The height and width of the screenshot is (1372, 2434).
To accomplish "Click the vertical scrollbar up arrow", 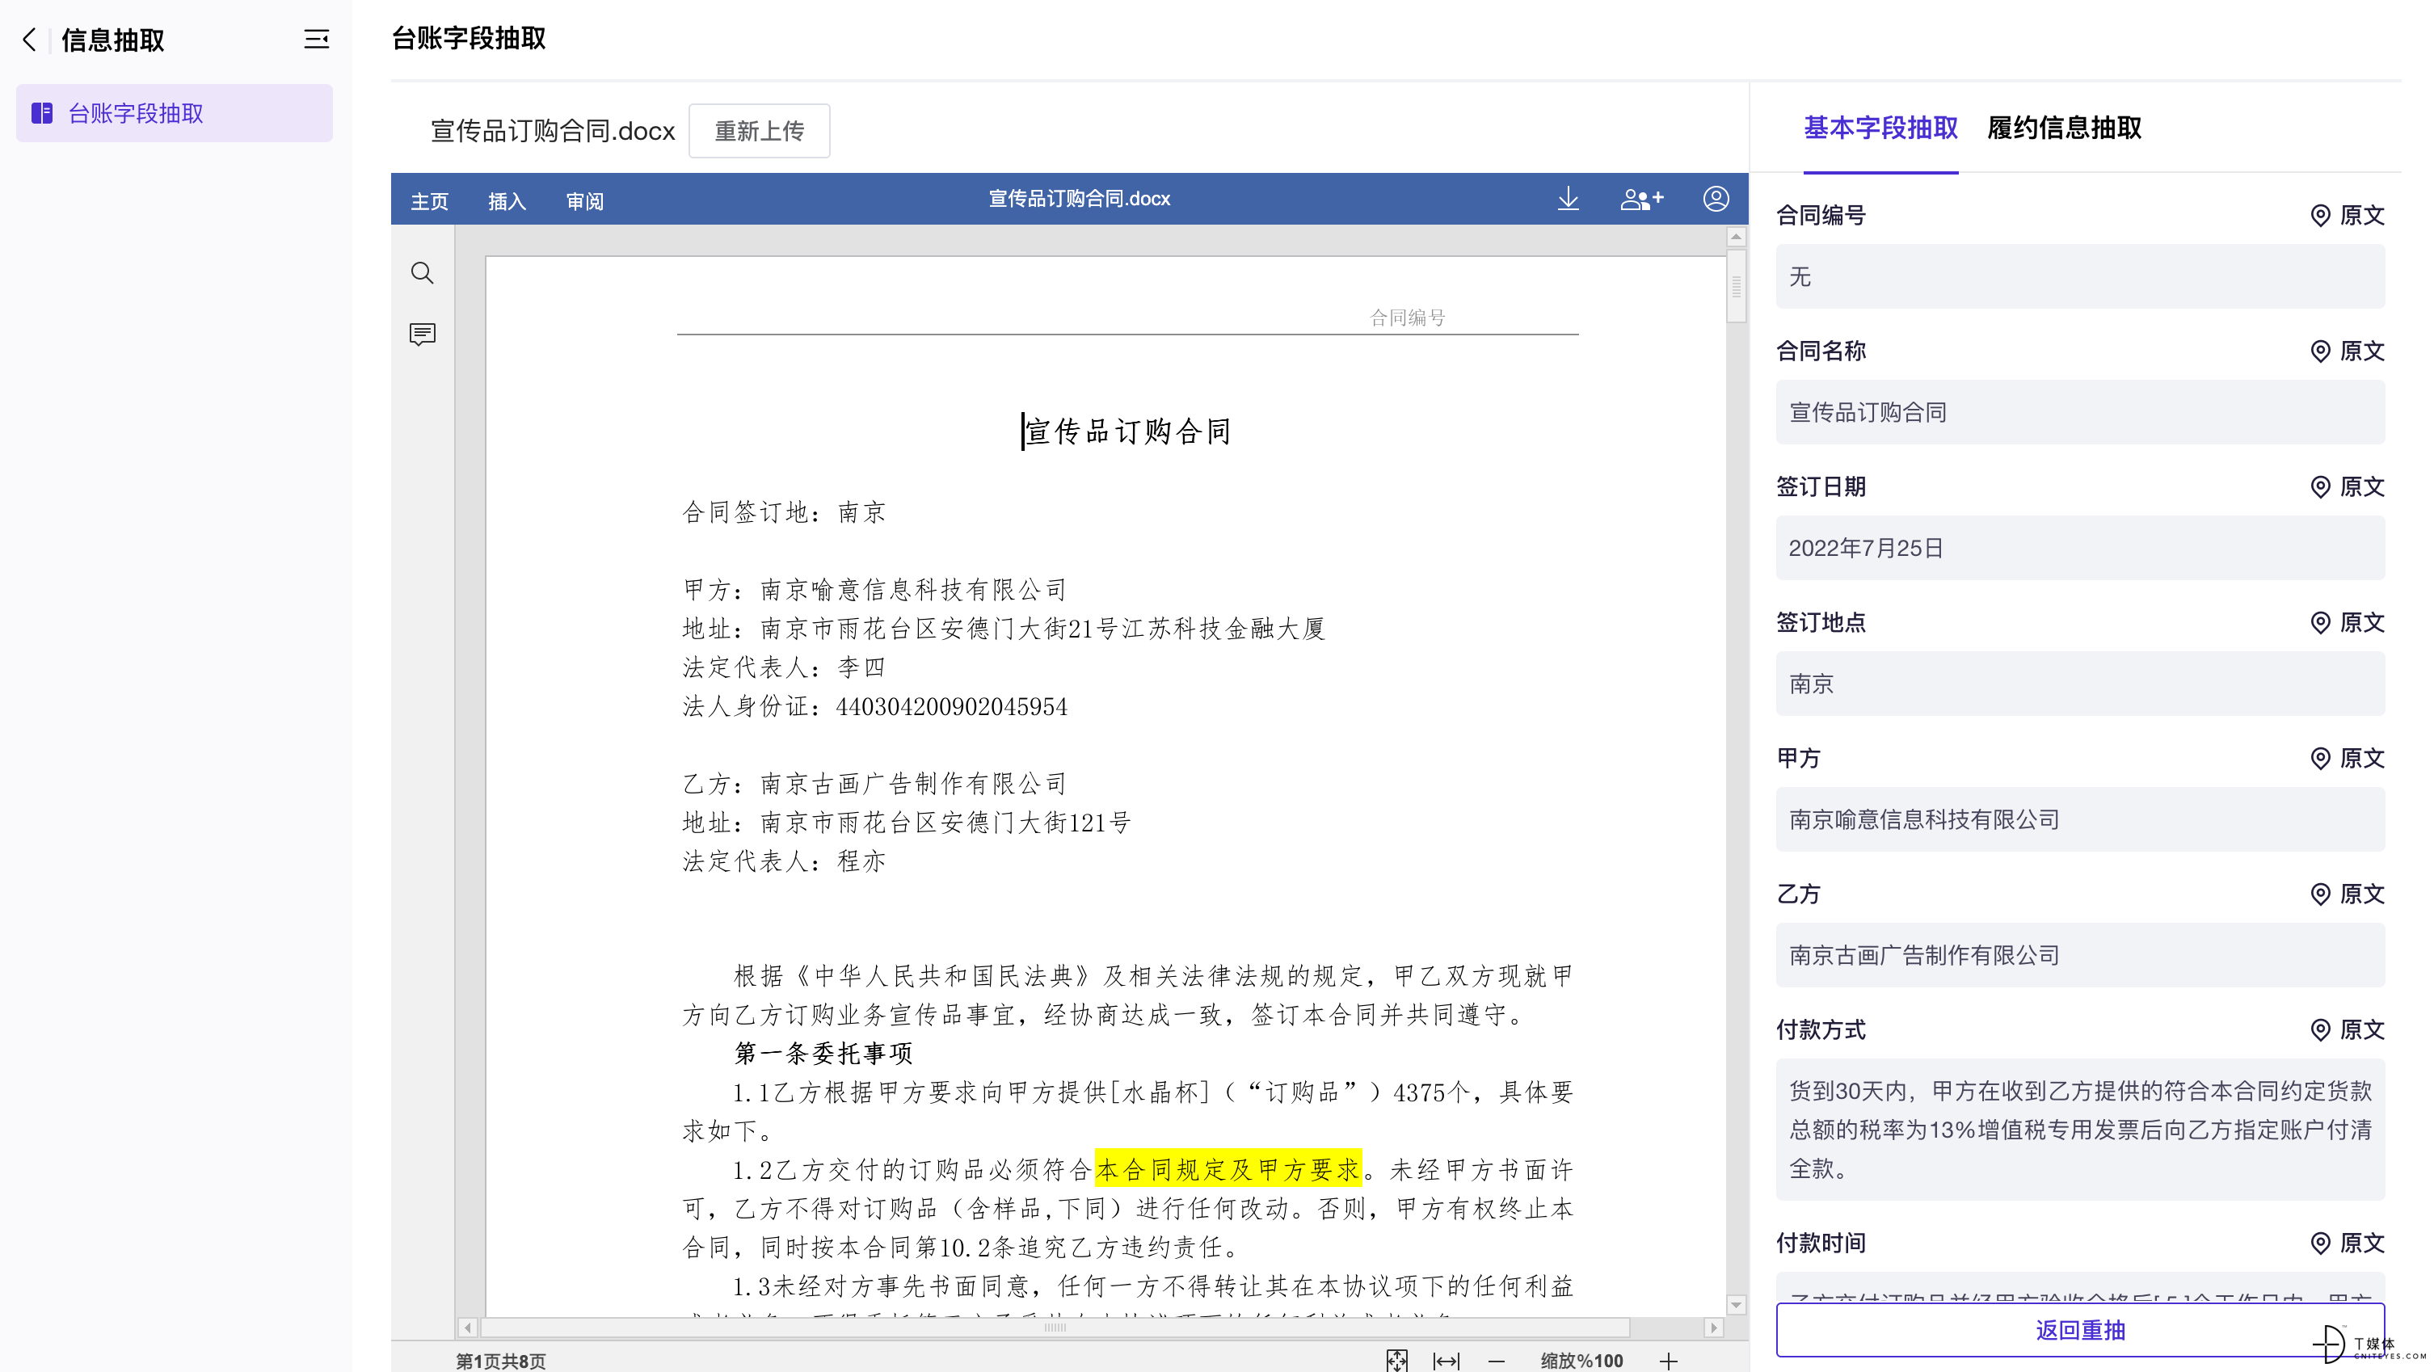I will pos(1736,236).
